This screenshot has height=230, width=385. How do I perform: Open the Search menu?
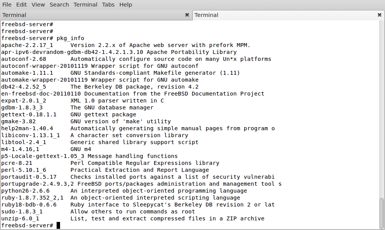click(x=59, y=5)
